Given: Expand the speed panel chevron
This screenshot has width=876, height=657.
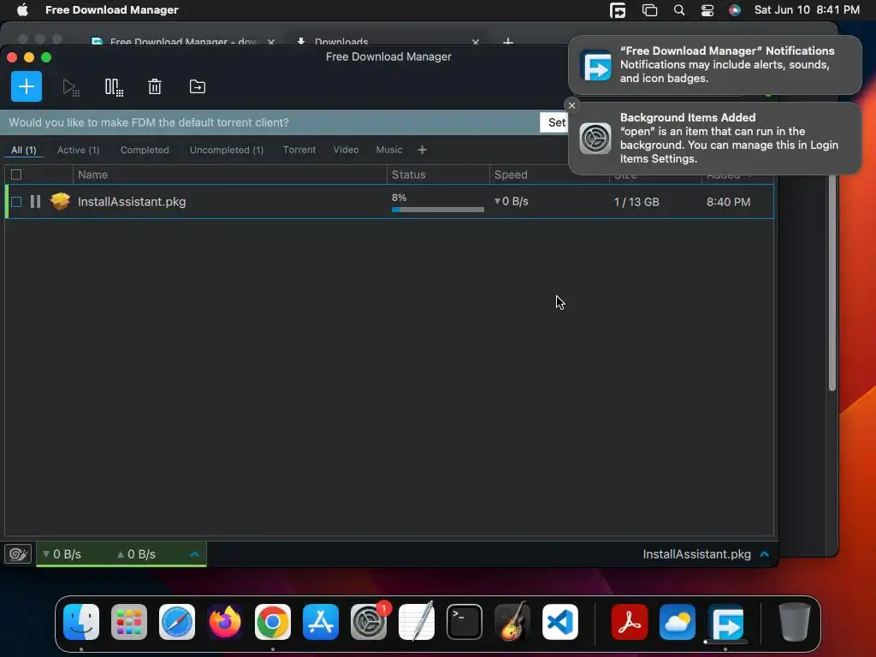Looking at the screenshot, I should pyautogui.click(x=194, y=554).
